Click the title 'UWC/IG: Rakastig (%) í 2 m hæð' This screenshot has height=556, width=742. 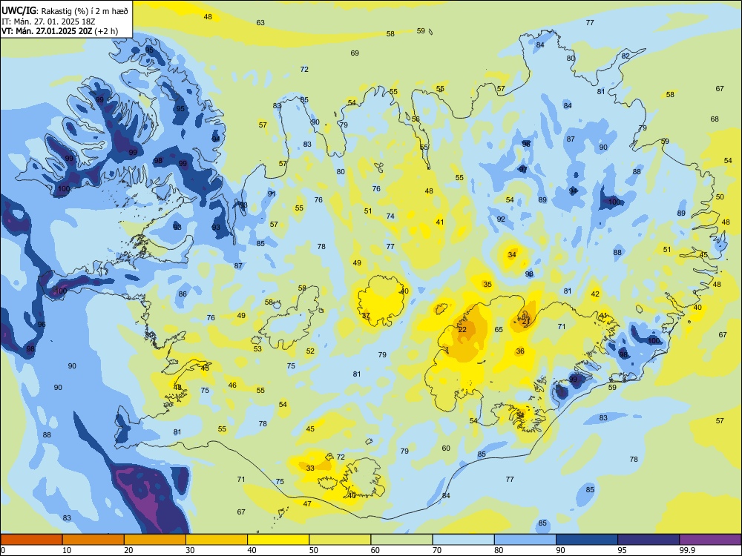click(65, 11)
